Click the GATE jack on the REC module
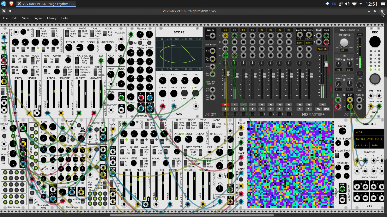 [371, 95]
